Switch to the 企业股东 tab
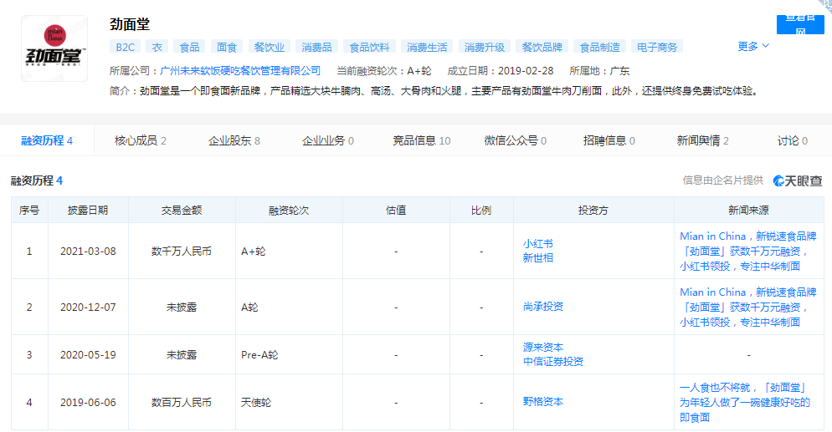 [x=234, y=140]
